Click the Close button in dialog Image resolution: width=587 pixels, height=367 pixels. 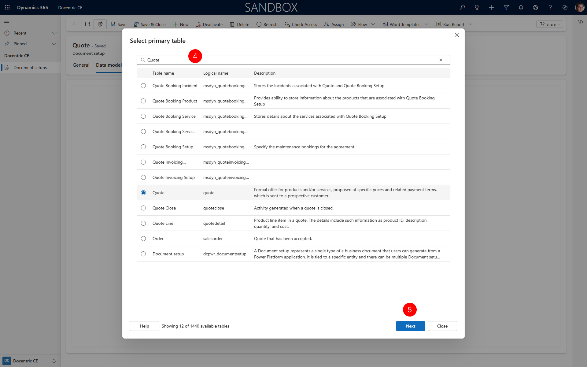[442, 326]
